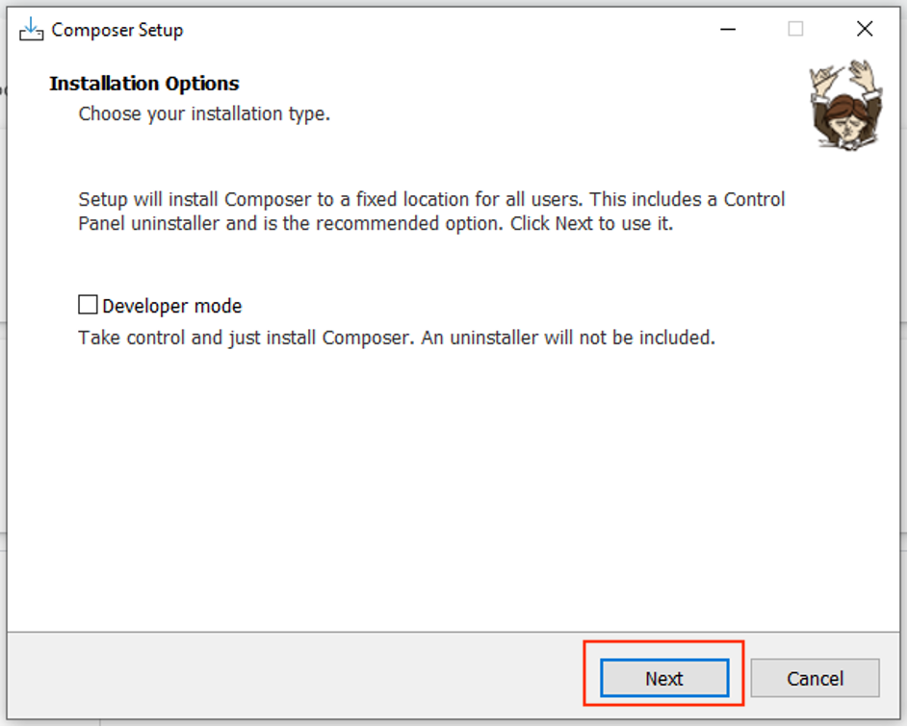Click the 'Setup will install Composer' paragraph
This screenshot has height=727, width=908.
(431, 212)
